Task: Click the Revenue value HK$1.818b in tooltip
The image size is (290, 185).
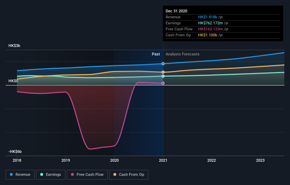Action: tap(208, 17)
